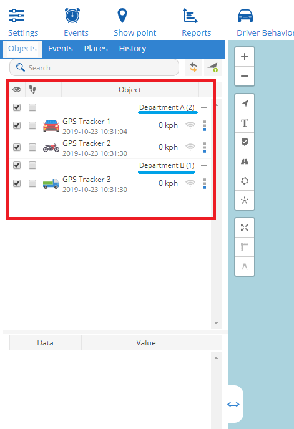This screenshot has height=429, width=294.
Task: Open the Settings sliders icon
Action: (x=17, y=16)
